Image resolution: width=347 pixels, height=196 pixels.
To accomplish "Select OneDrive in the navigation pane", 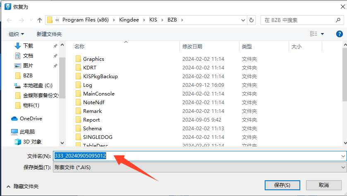I will pyautogui.click(x=31, y=119).
